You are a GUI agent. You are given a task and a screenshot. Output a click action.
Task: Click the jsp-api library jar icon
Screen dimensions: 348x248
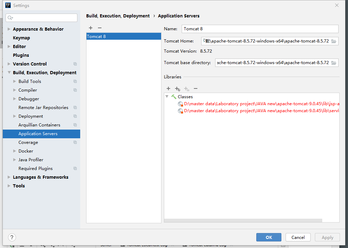click(180, 104)
